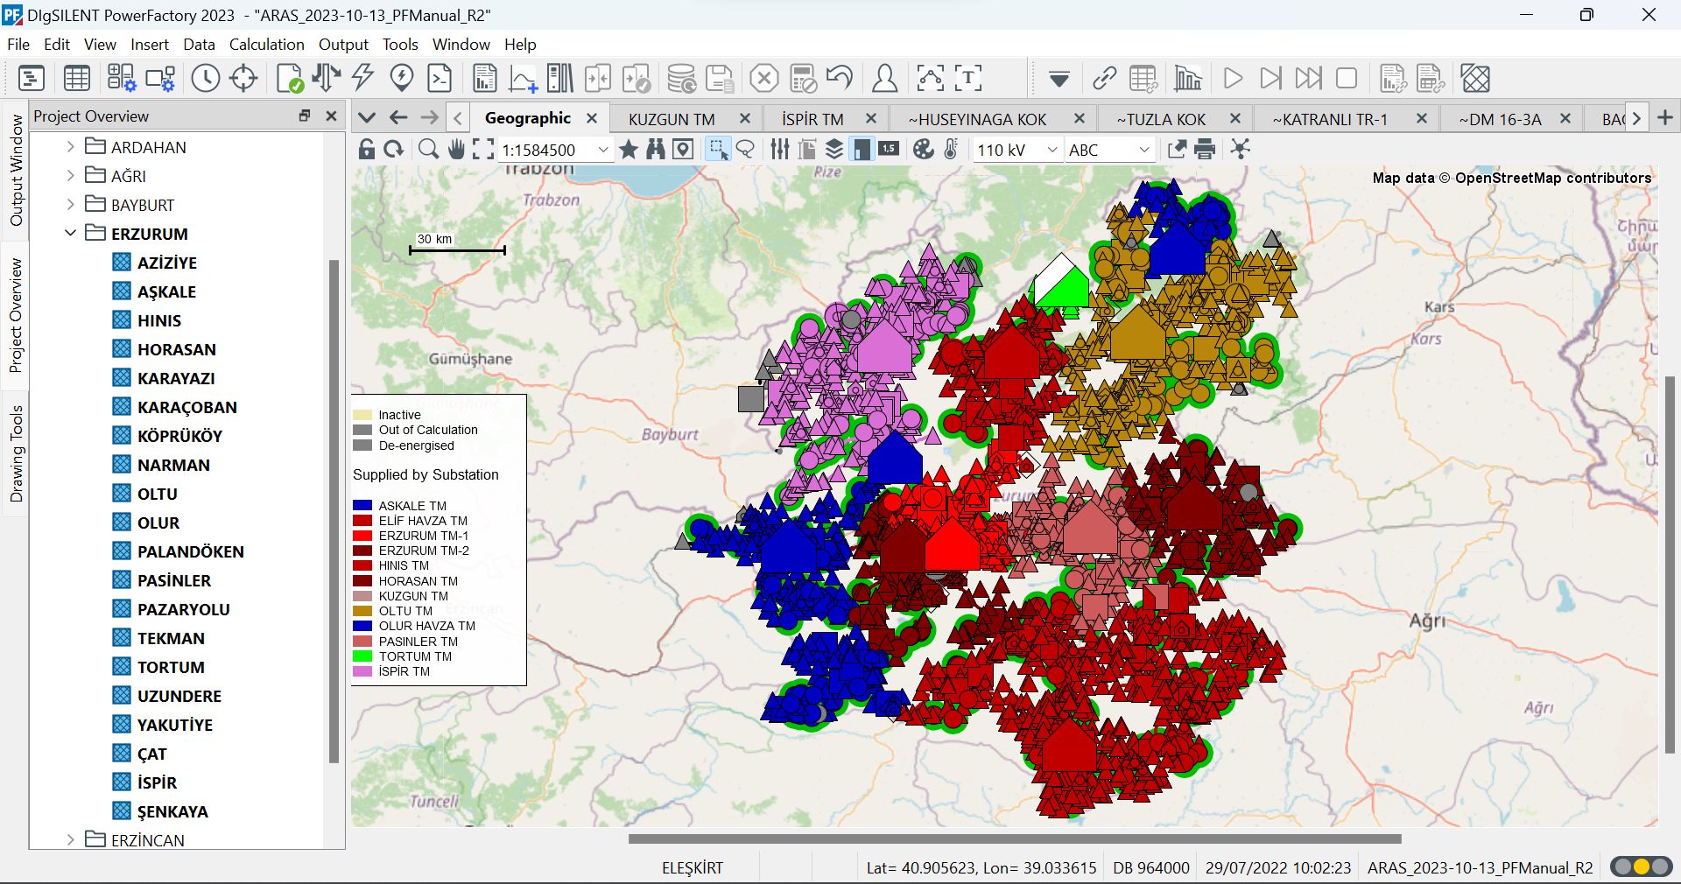1681x884 pixels.
Task: Collapse the ERZURUM folder
Action: [71, 234]
